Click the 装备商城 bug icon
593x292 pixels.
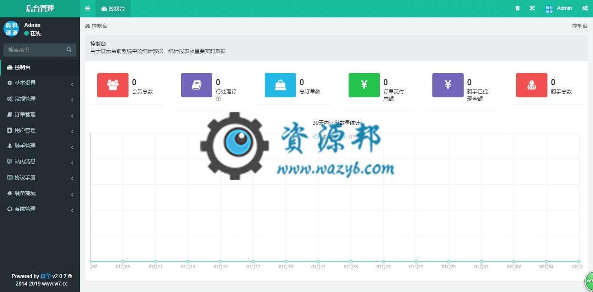click(10, 193)
